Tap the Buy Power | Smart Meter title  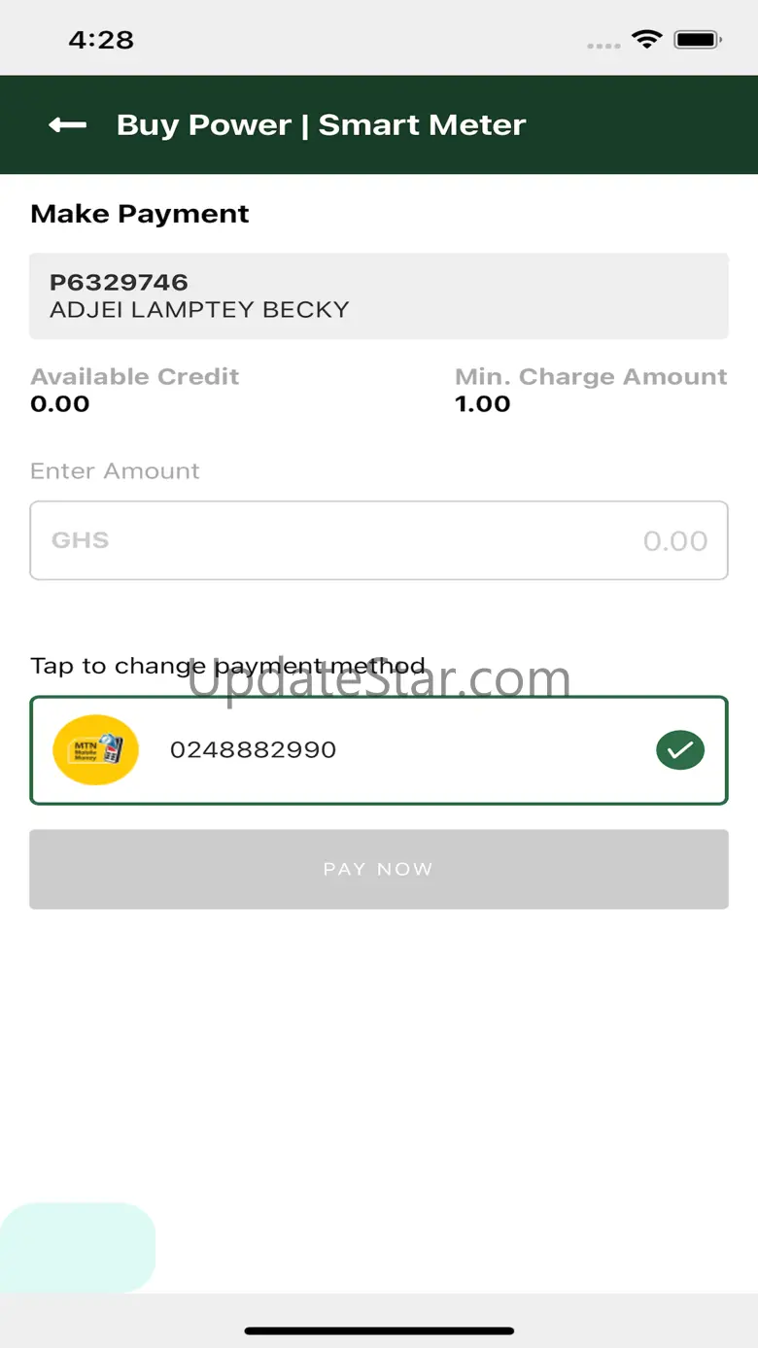pyautogui.click(x=321, y=124)
